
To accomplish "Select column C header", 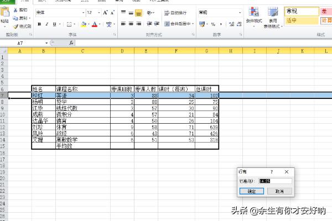I will click(x=83, y=51).
